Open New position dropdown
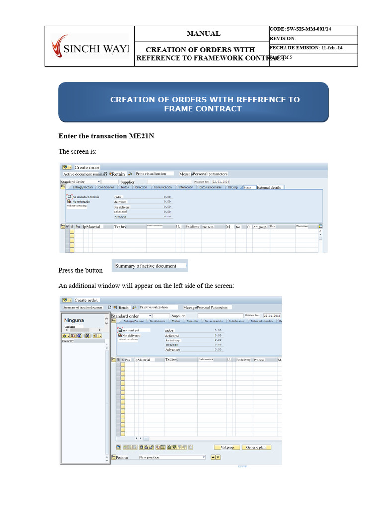Image resolution: width=382 pixels, height=509 pixels. click(203, 457)
